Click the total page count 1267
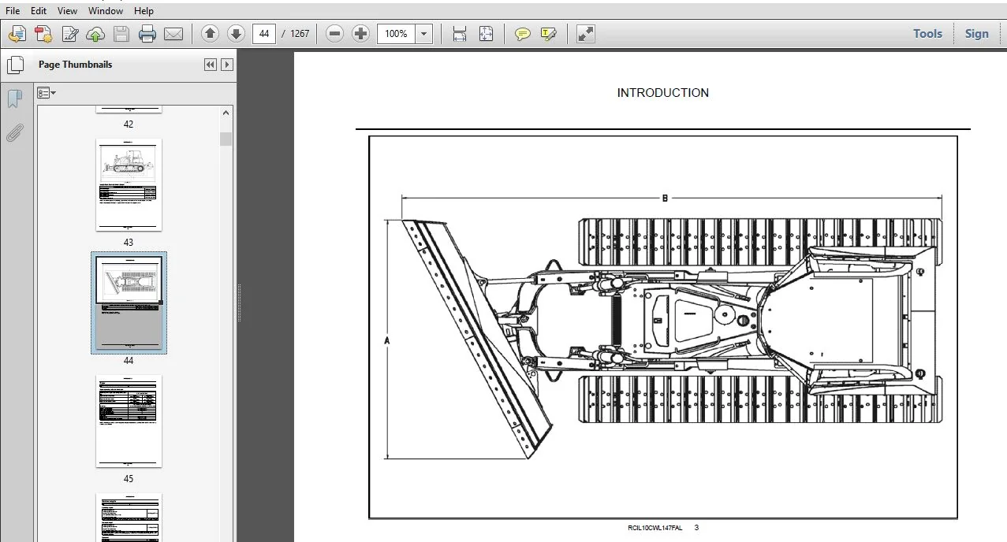The width and height of the screenshot is (1007, 542). [300, 34]
